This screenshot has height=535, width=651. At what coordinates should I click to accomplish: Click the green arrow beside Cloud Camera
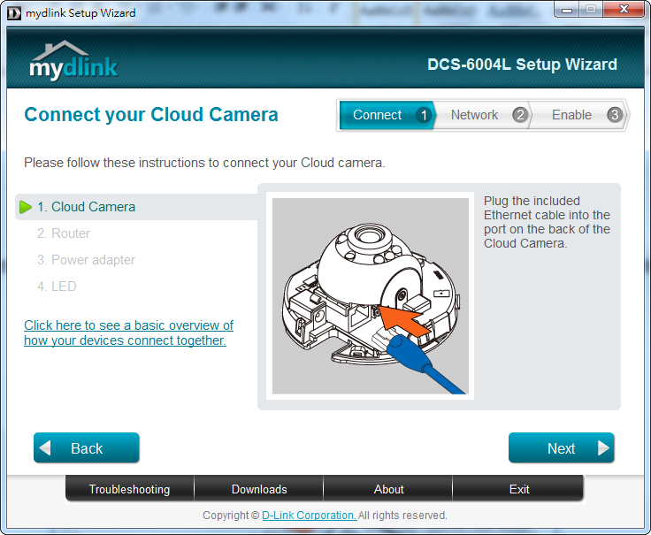pyautogui.click(x=26, y=207)
